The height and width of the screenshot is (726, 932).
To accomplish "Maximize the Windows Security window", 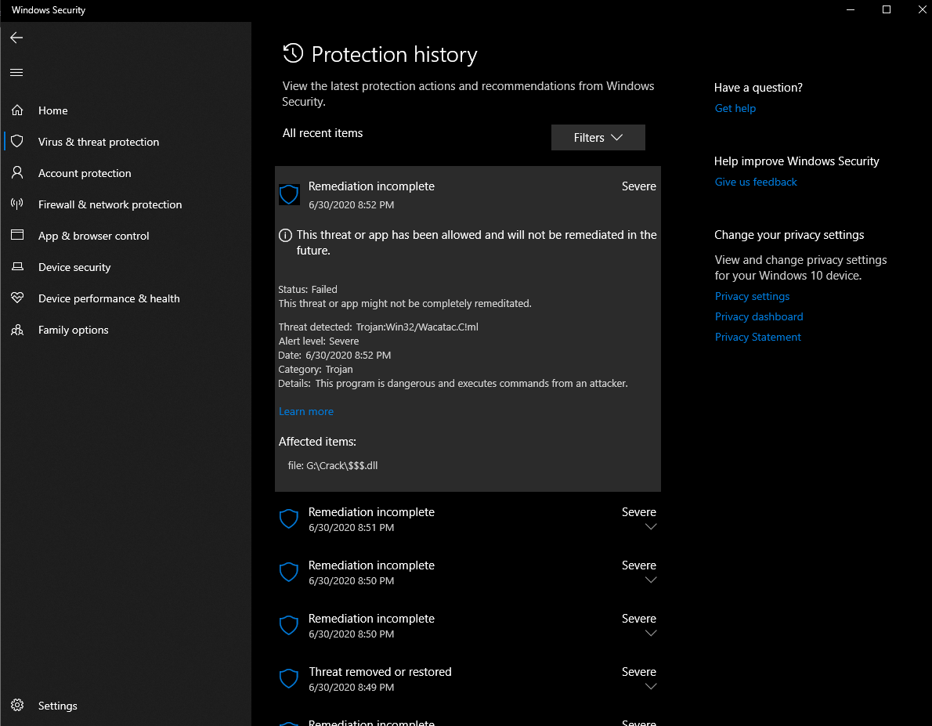I will [887, 9].
